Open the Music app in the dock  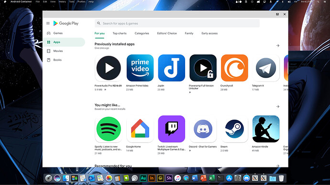(177, 178)
